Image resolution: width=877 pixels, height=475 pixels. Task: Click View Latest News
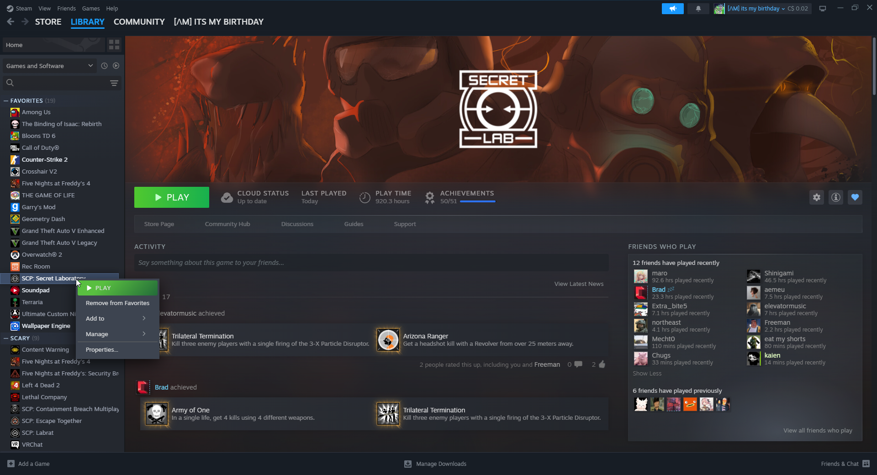point(579,284)
